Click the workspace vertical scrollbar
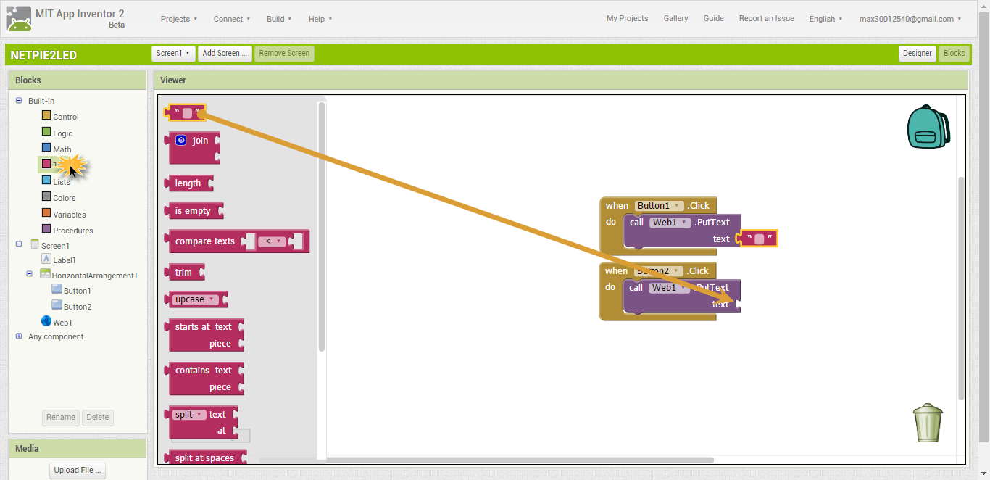 pos(962,288)
